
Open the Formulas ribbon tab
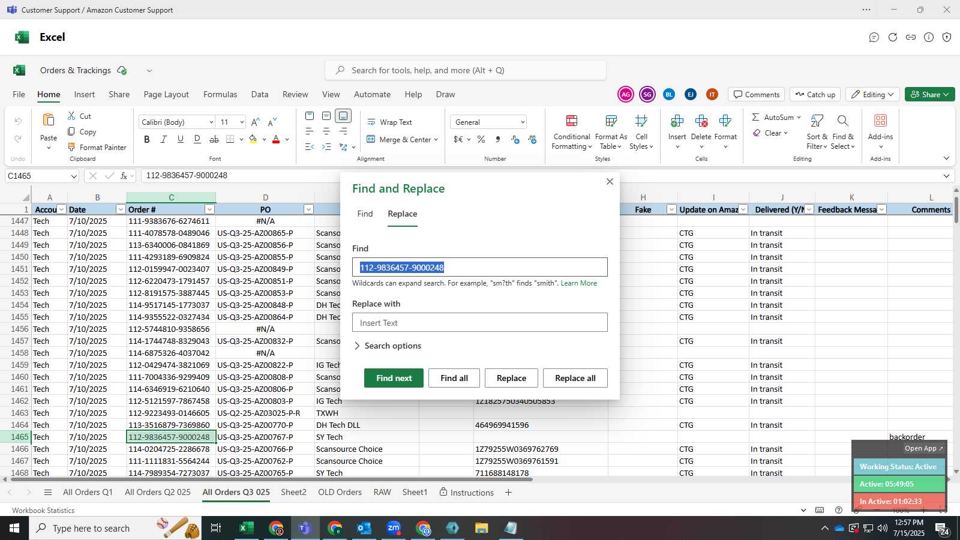click(x=220, y=94)
